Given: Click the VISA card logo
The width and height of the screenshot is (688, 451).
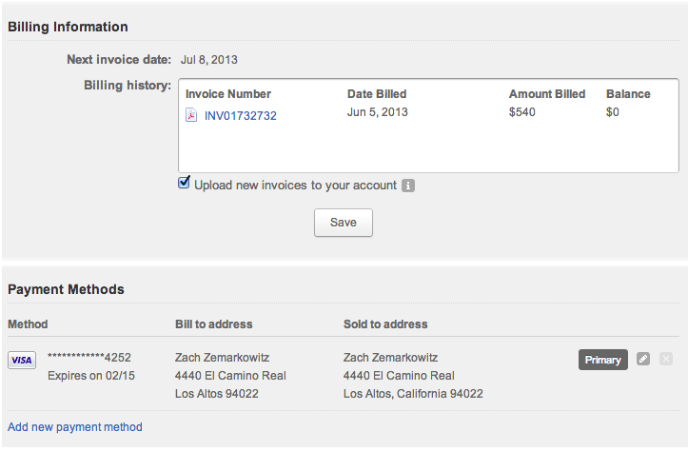Looking at the screenshot, I should [x=22, y=361].
